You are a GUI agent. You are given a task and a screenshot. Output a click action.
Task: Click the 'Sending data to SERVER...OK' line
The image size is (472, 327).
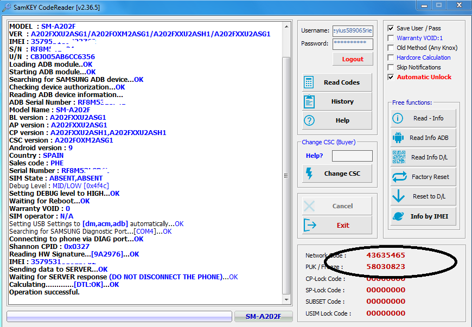coord(59,269)
